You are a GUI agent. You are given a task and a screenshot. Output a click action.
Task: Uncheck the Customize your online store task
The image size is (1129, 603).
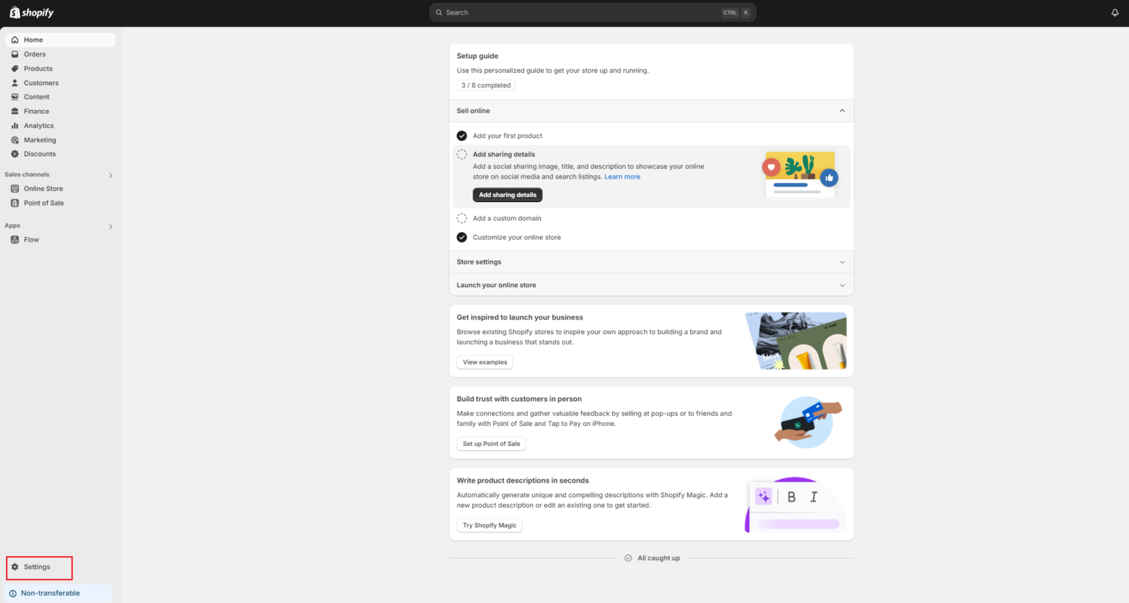462,236
